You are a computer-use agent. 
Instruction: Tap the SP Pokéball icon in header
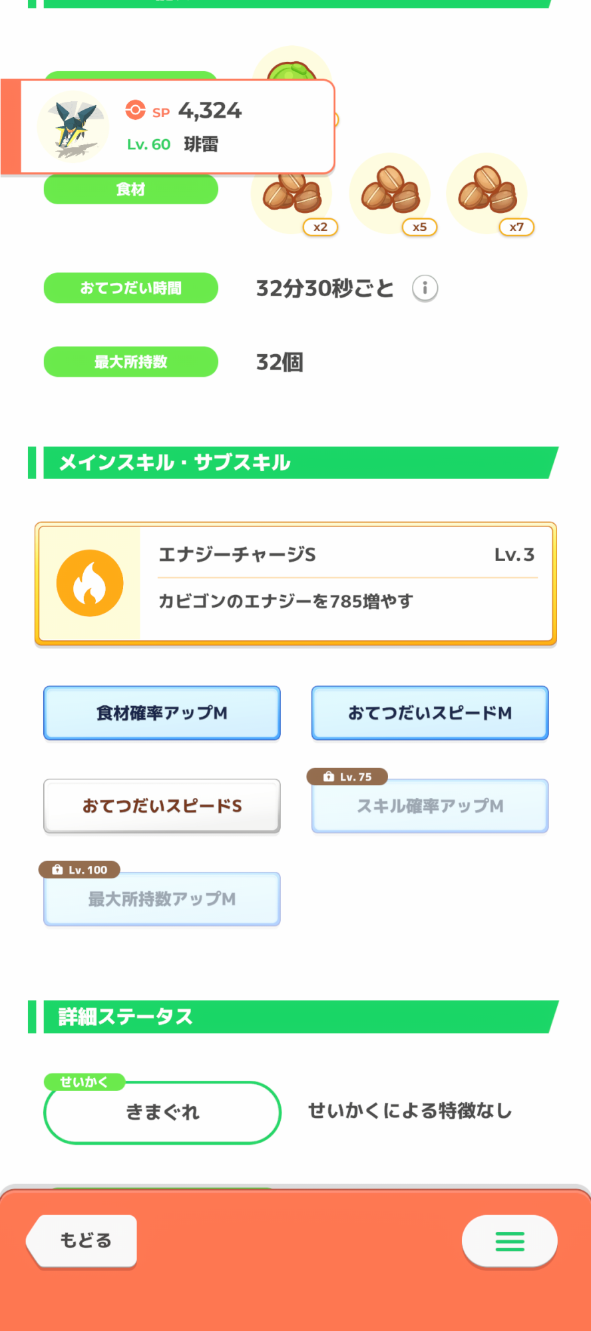coord(135,110)
